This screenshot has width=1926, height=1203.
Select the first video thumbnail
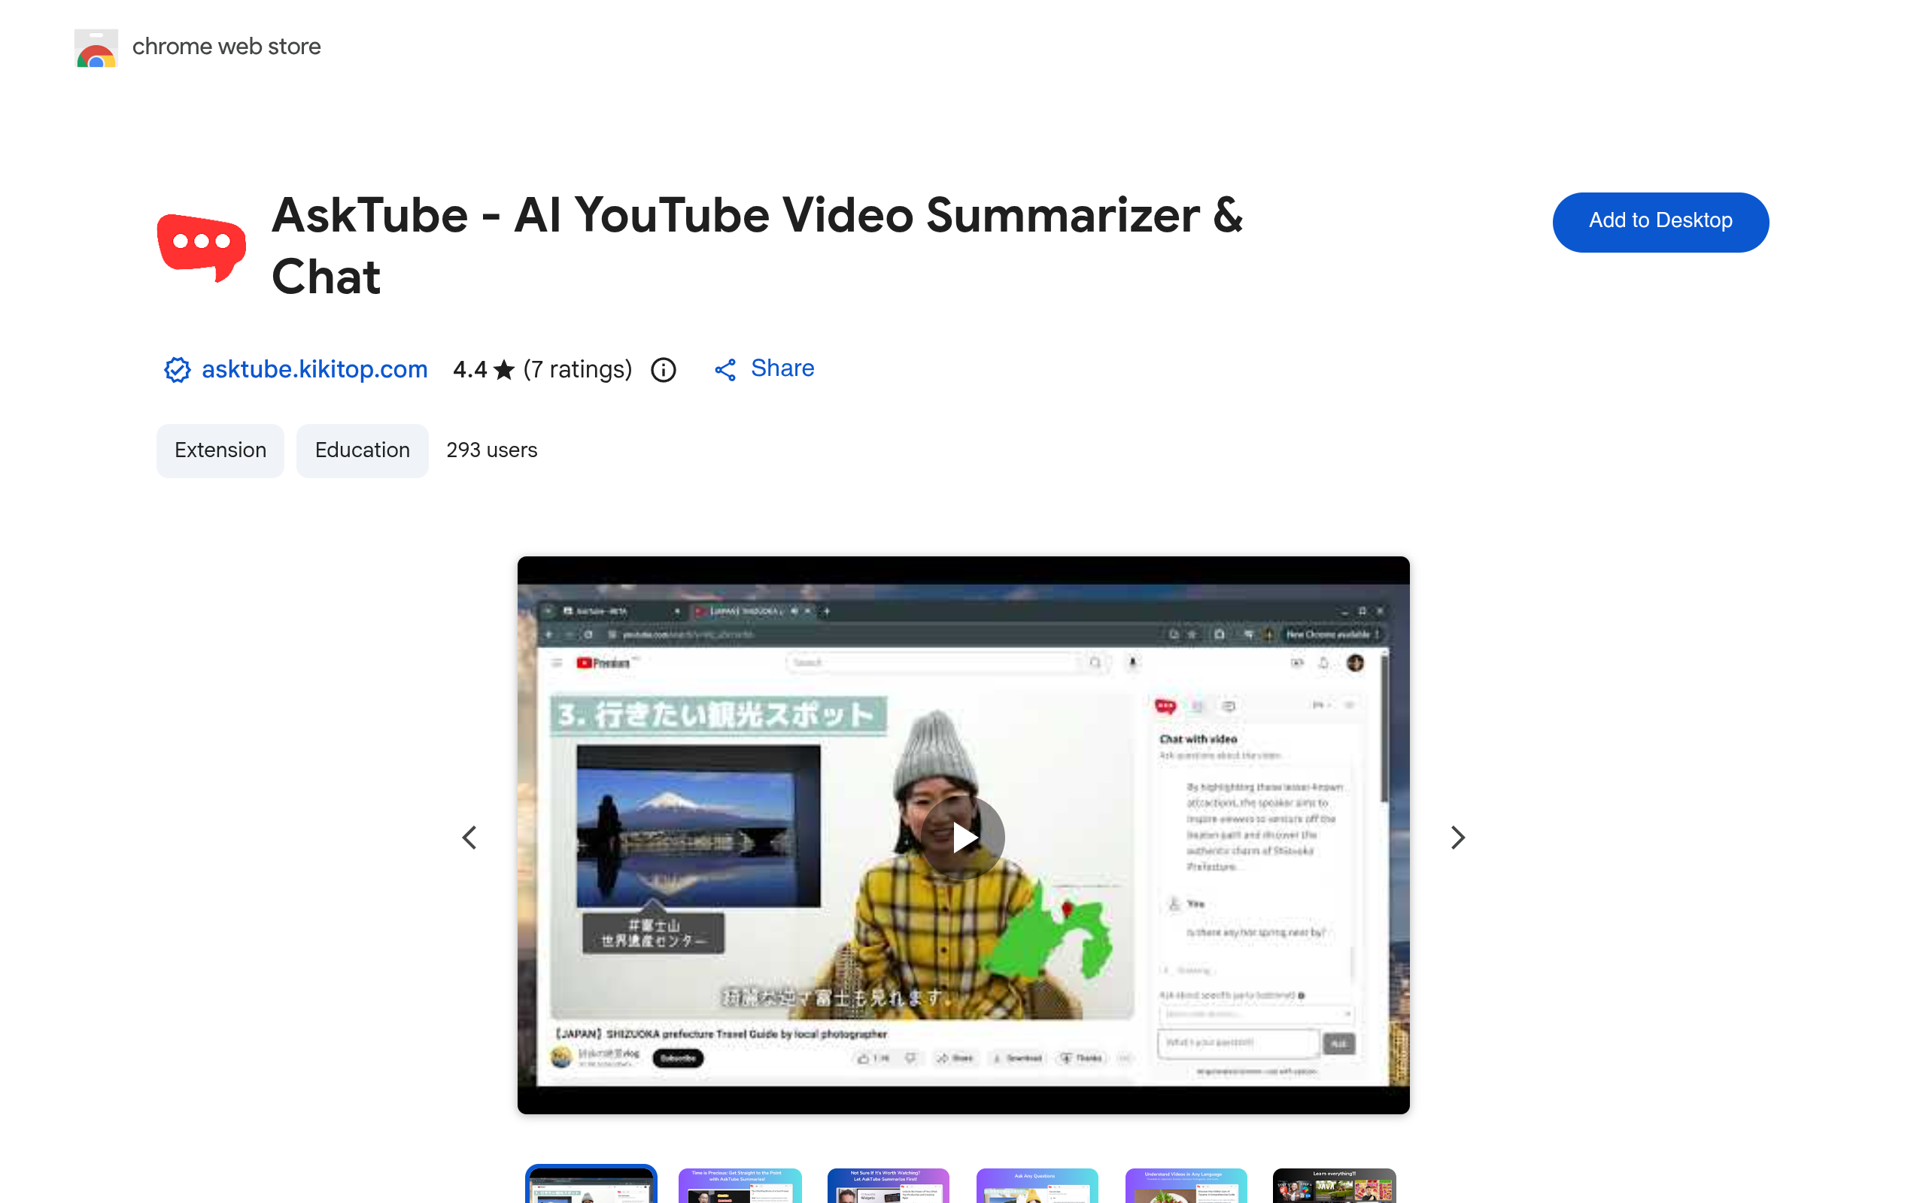591,1185
